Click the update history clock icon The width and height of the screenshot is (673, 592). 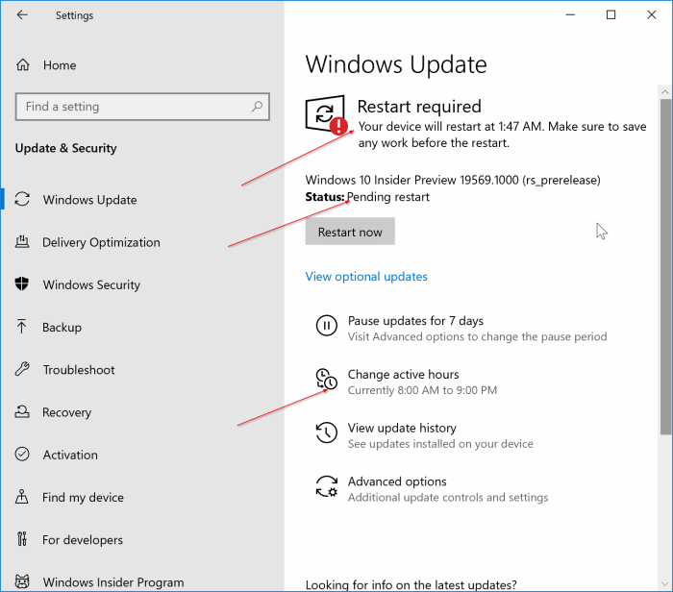tap(327, 432)
